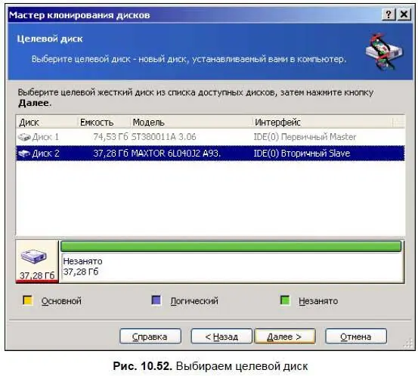Click the green unallocated space bar
This screenshot has height=376, width=418.
pyautogui.click(x=231, y=247)
